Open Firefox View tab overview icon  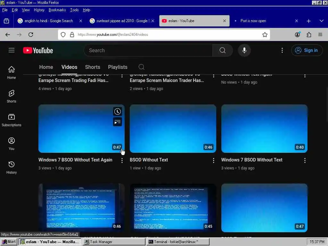point(6,21)
